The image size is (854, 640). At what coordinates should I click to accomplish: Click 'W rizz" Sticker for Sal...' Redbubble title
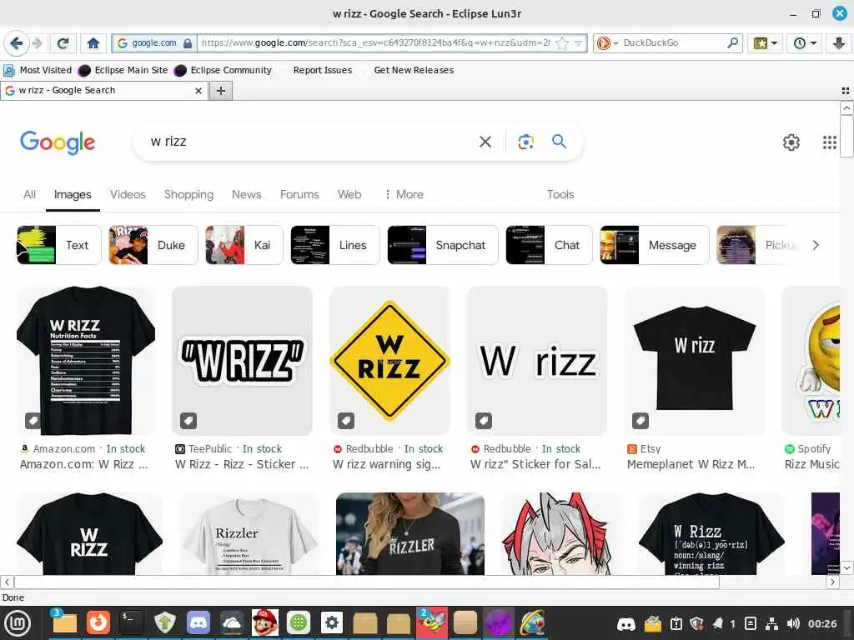click(x=535, y=464)
